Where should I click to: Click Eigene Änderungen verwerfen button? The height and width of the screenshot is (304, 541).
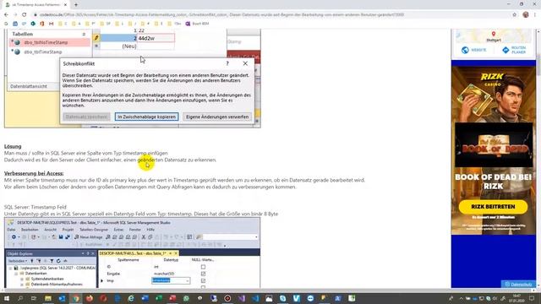click(217, 117)
